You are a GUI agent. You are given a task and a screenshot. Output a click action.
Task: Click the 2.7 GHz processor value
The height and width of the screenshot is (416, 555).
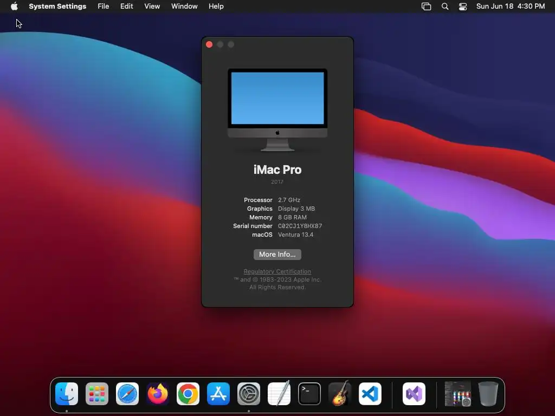click(x=289, y=200)
